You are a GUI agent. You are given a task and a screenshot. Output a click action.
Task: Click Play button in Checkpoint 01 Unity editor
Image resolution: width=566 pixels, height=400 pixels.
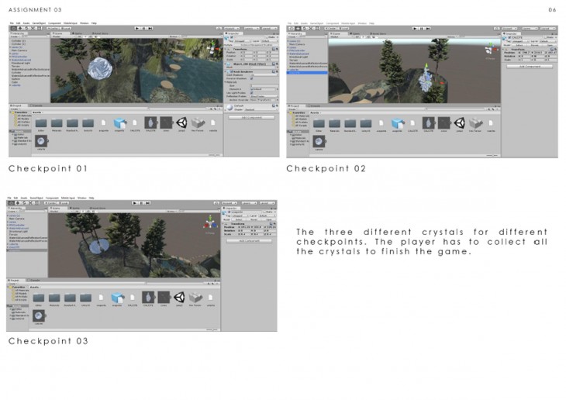(138, 28)
